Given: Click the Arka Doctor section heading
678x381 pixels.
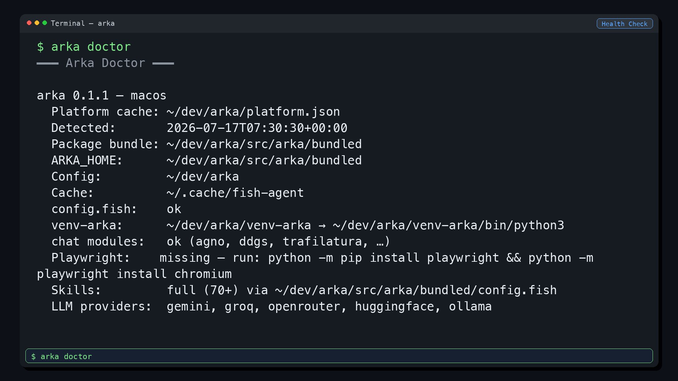Looking at the screenshot, I should (105, 63).
